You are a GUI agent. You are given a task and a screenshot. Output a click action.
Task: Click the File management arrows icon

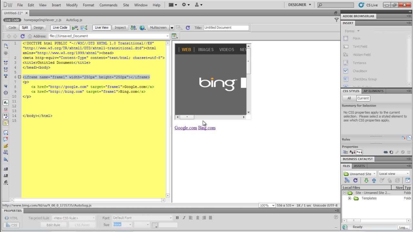(133, 28)
